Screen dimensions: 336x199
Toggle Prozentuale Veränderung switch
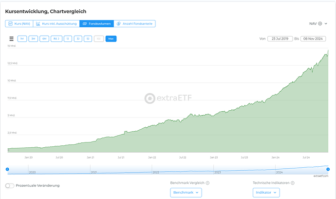[9, 186]
